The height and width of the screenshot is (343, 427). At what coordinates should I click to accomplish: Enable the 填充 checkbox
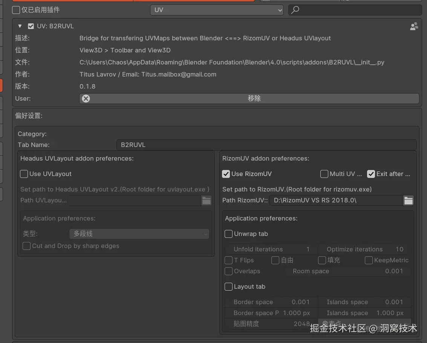(x=322, y=260)
